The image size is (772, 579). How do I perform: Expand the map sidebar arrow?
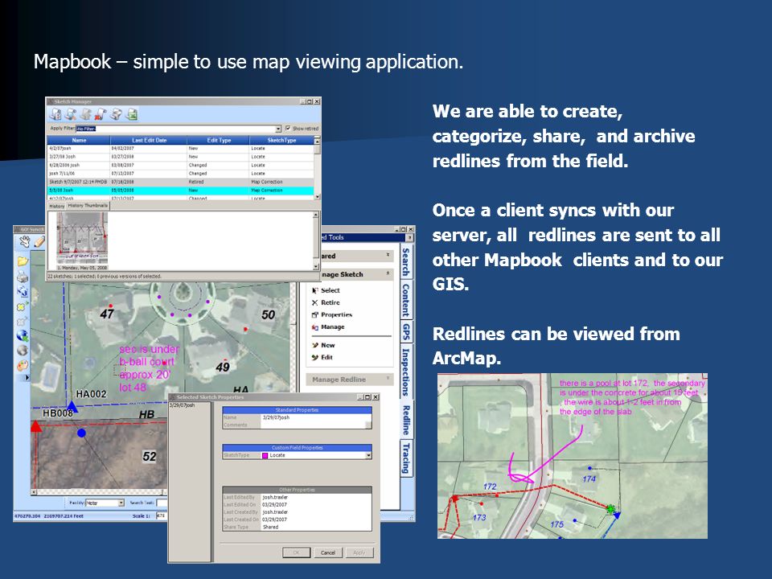click(27, 378)
